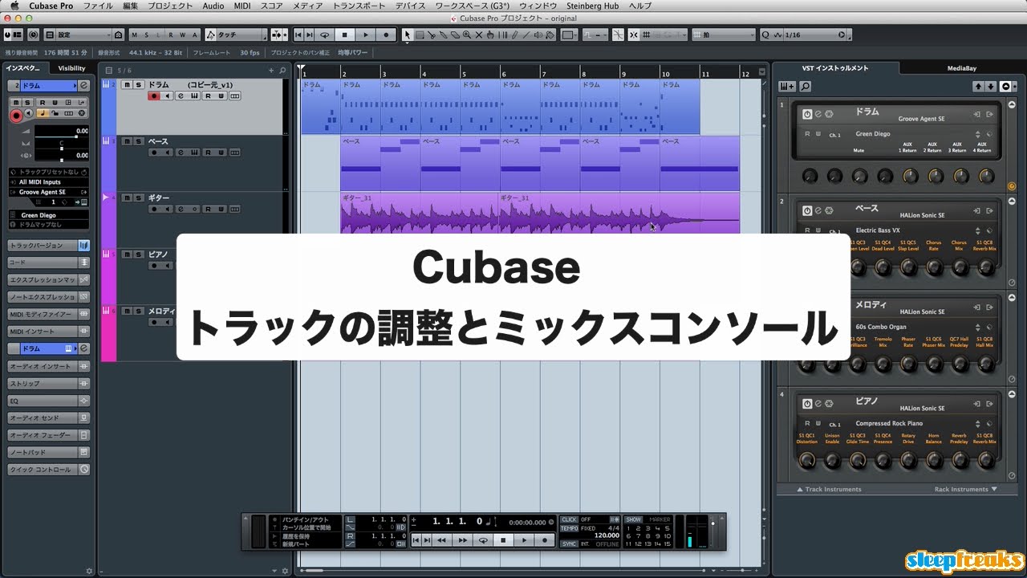The width and height of the screenshot is (1027, 578).
Task: Switch to the Visibility tab
Action: (71, 68)
